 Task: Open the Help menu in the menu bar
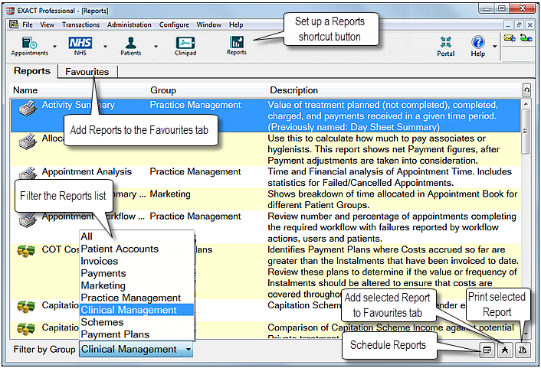(236, 24)
